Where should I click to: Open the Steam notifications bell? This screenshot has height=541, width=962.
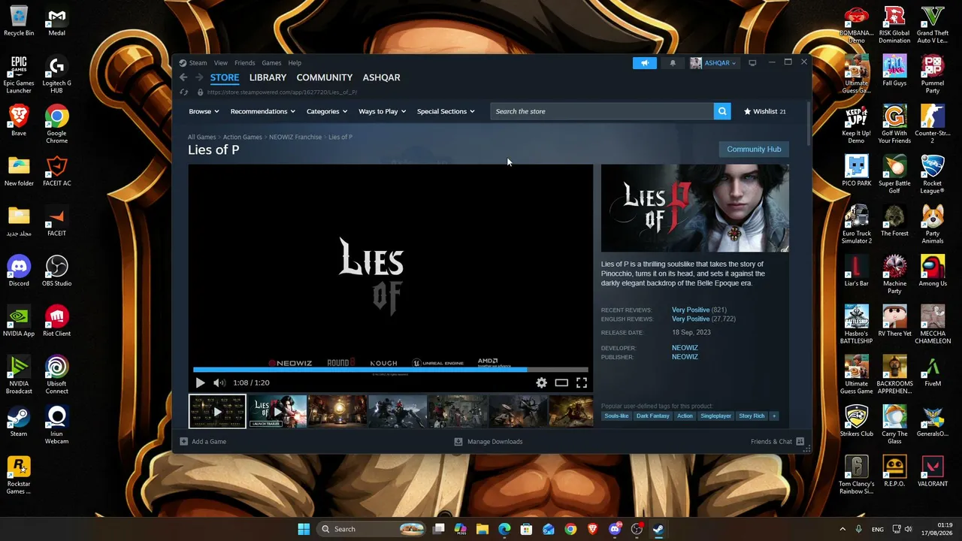click(673, 63)
